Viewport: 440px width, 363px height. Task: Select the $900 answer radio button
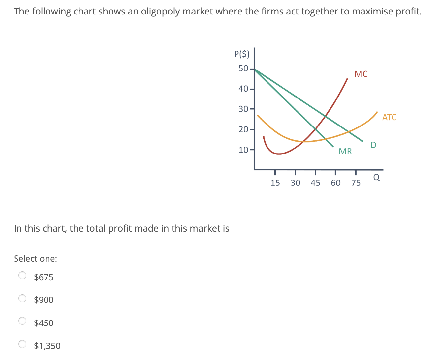point(22,298)
